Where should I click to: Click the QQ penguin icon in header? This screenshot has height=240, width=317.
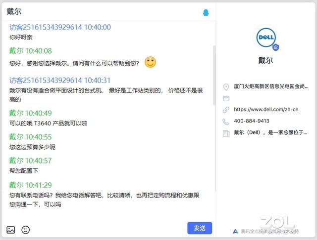206,12
